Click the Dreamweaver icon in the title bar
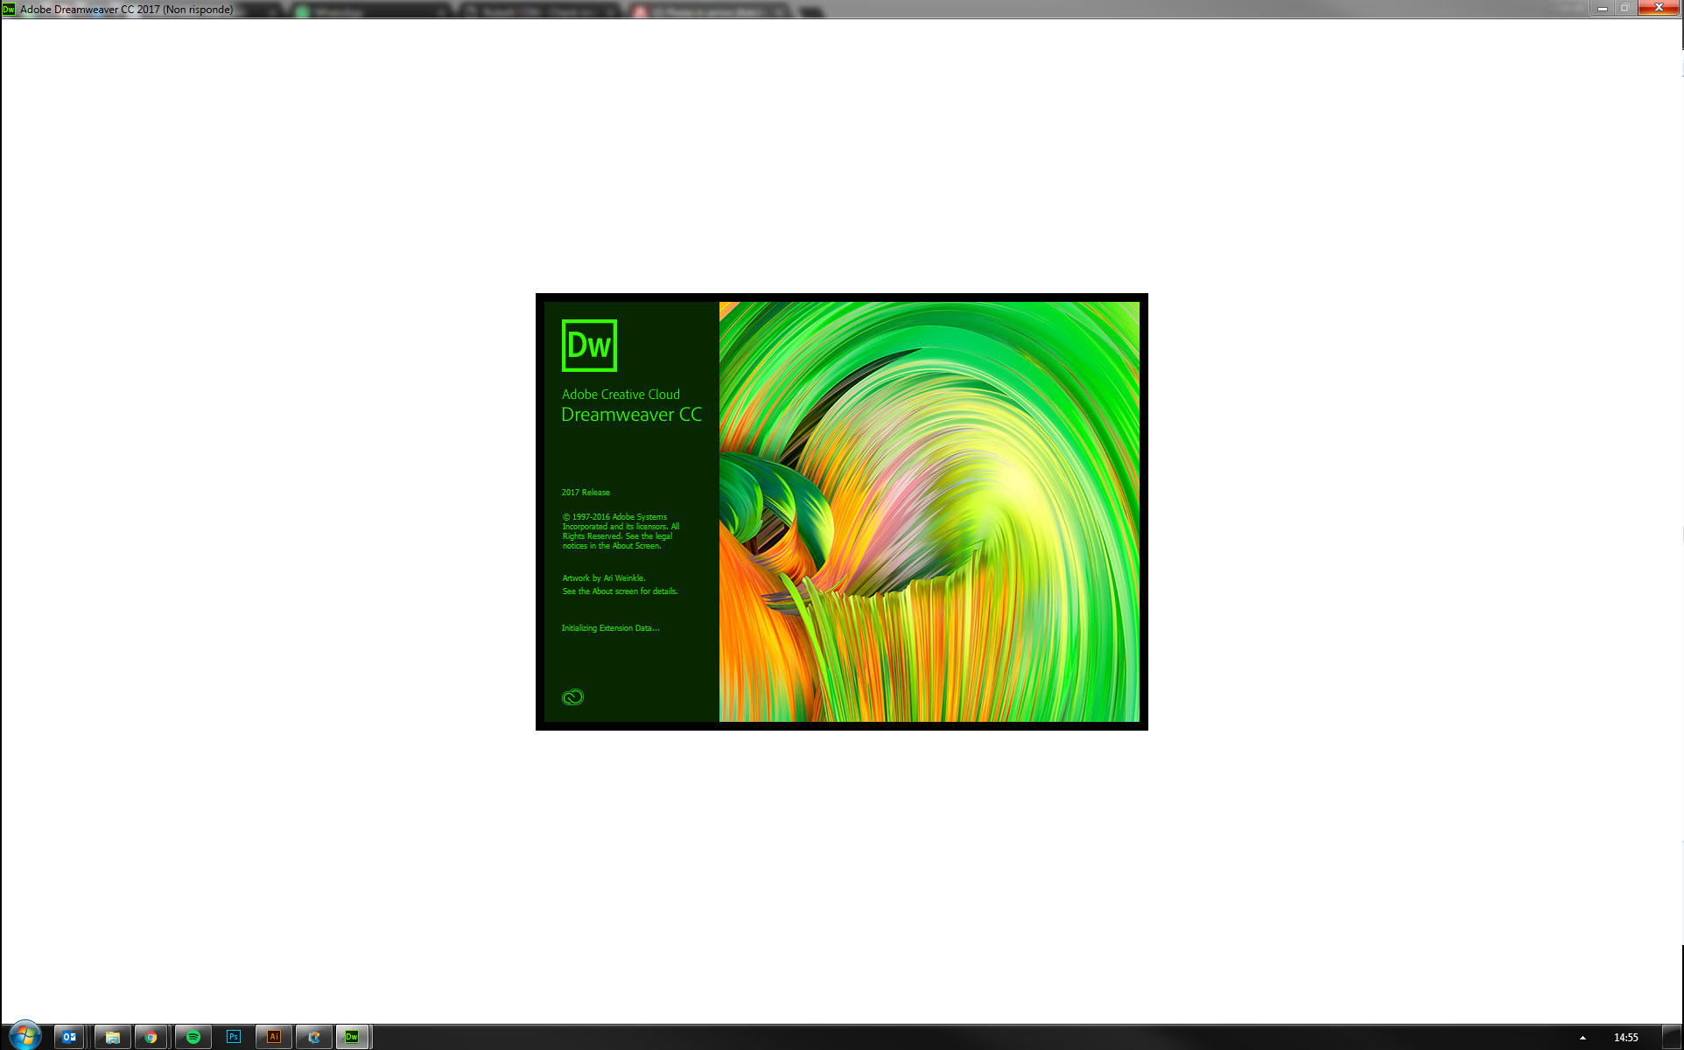Viewport: 1684px width, 1050px height. point(9,9)
